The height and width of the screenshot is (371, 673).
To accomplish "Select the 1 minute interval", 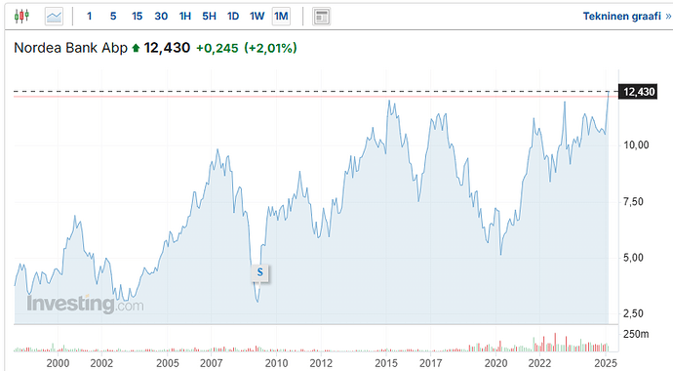I will (90, 17).
